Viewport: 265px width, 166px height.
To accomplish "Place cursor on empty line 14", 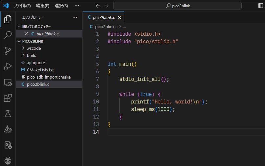I will [186, 132].
